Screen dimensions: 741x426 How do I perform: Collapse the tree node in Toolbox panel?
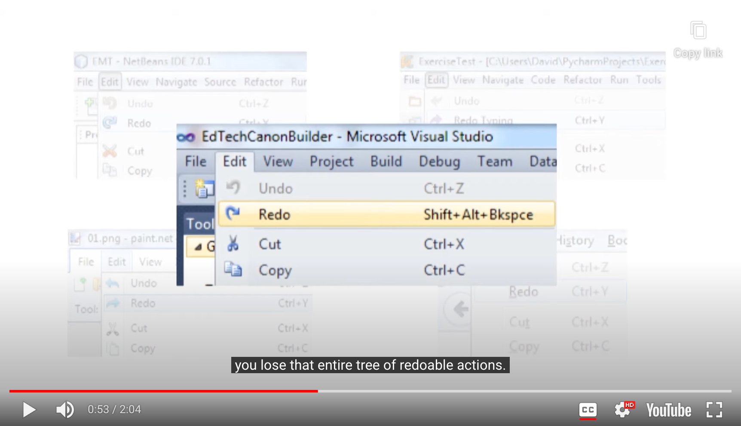tap(198, 247)
